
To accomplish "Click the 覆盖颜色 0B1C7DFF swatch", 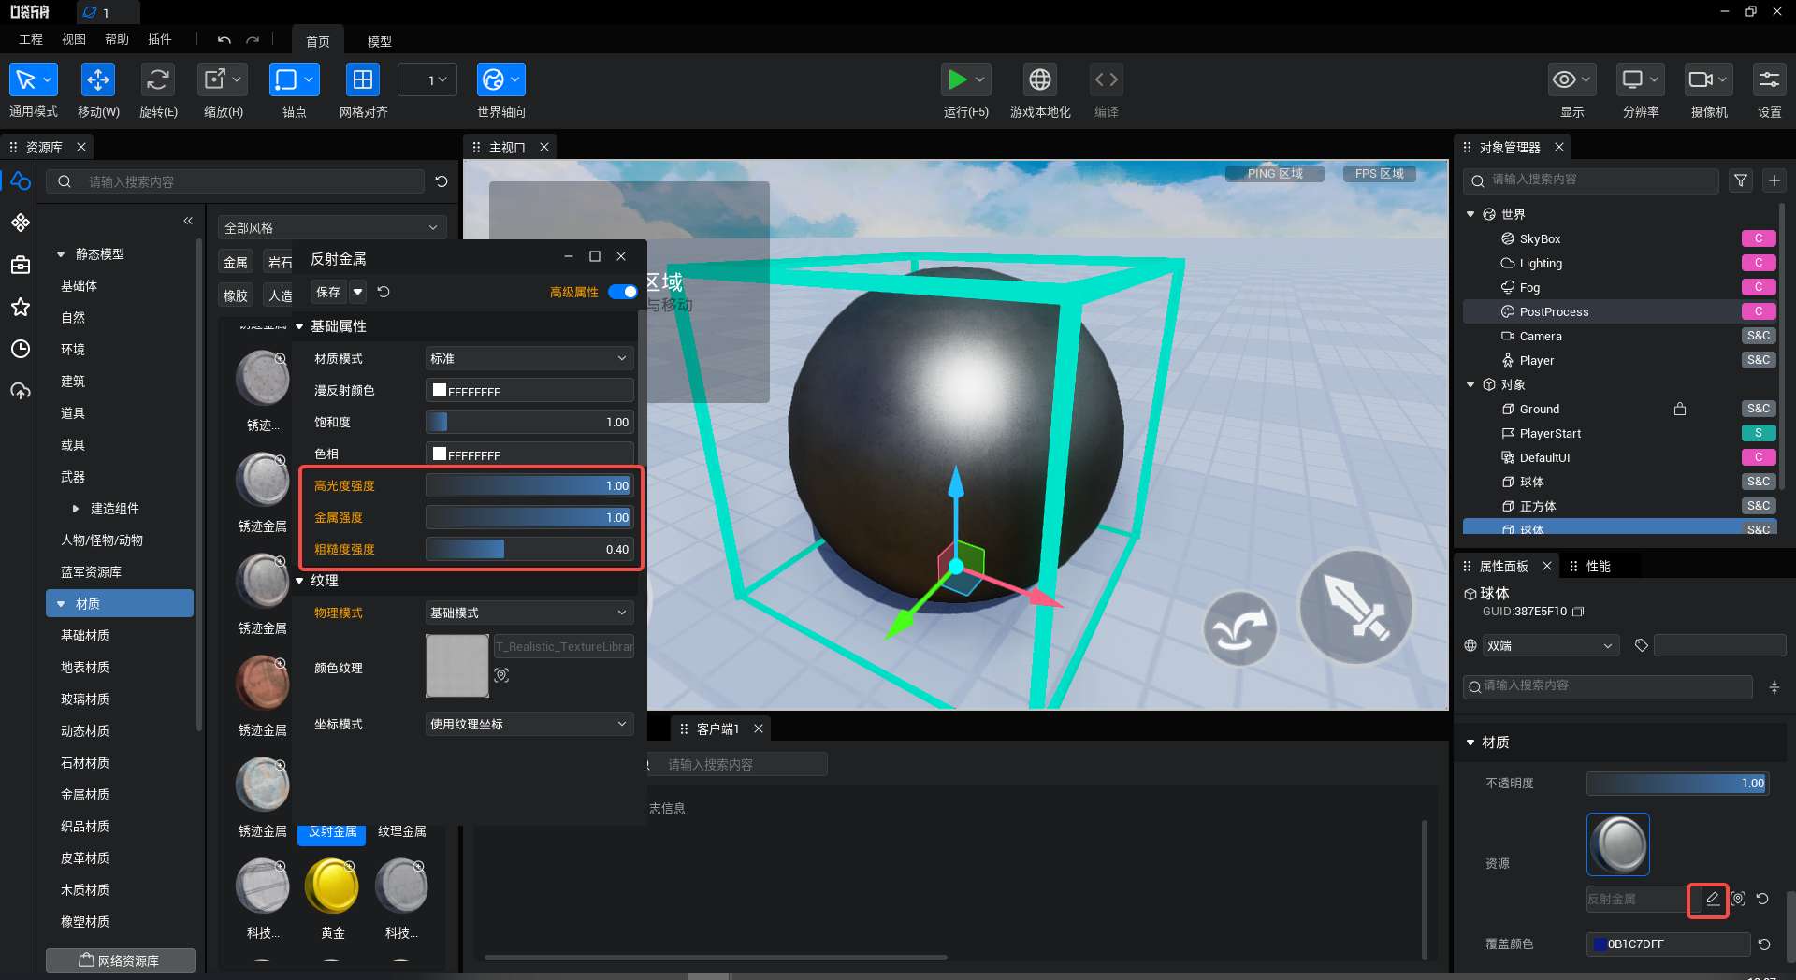I will [x=1600, y=944].
